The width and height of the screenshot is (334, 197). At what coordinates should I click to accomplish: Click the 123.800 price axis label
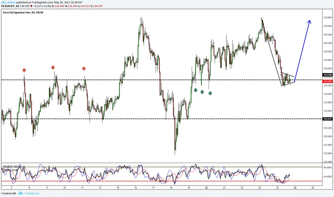(x=328, y=102)
